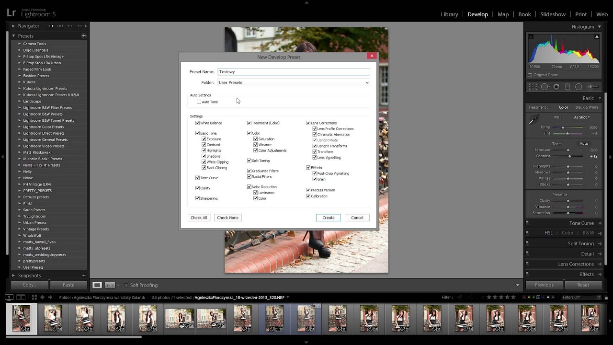The width and height of the screenshot is (613, 345).
Task: Open the second window display icon 2
Action: tap(21, 298)
